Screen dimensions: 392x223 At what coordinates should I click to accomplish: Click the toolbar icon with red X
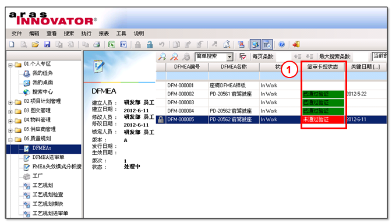[241, 44]
